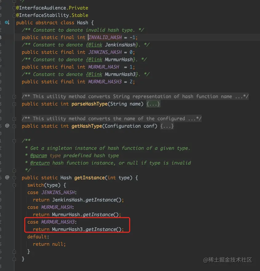Click the MurmurHash.getInstance() return call
260x271 pixels.
pos(77,214)
